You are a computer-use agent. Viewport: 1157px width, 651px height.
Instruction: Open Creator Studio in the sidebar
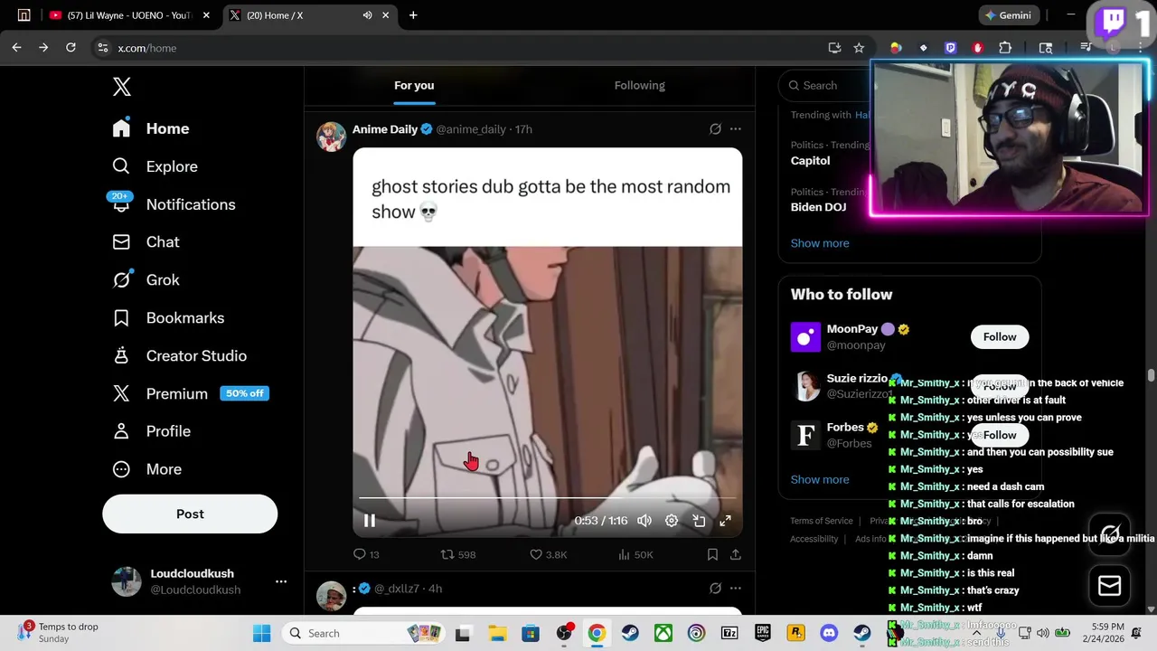[179, 356]
